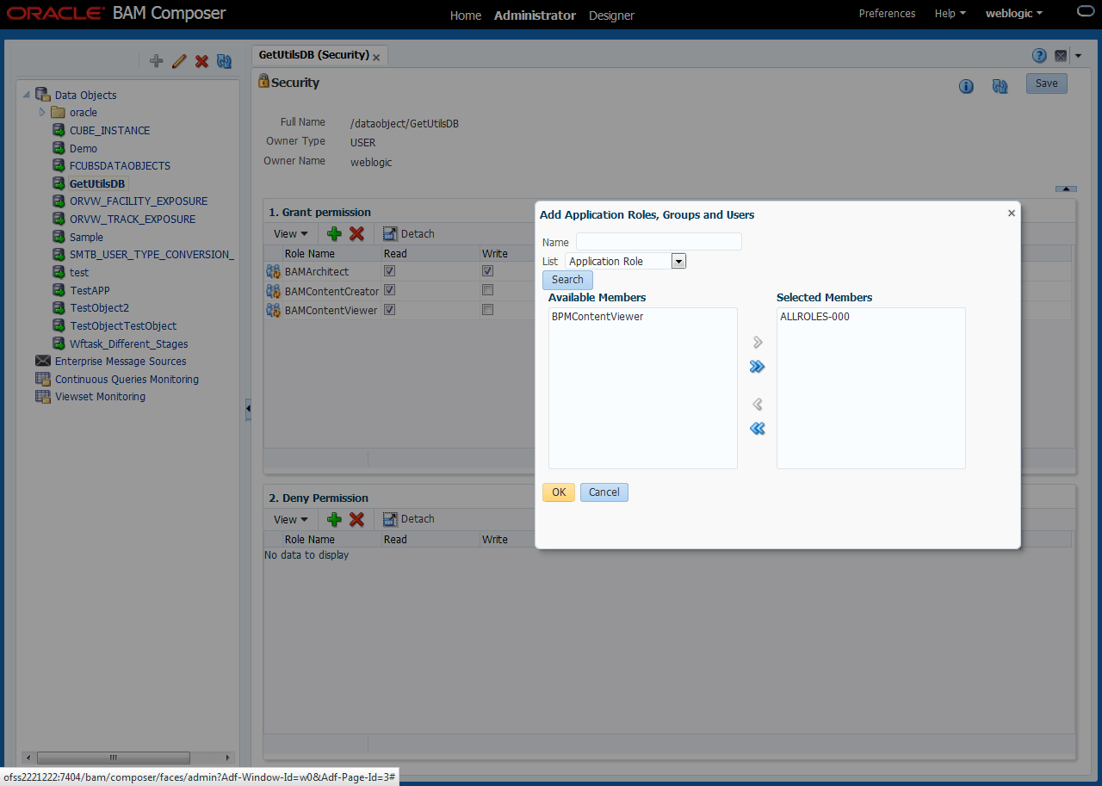Open Viewset Monitoring

(x=100, y=397)
